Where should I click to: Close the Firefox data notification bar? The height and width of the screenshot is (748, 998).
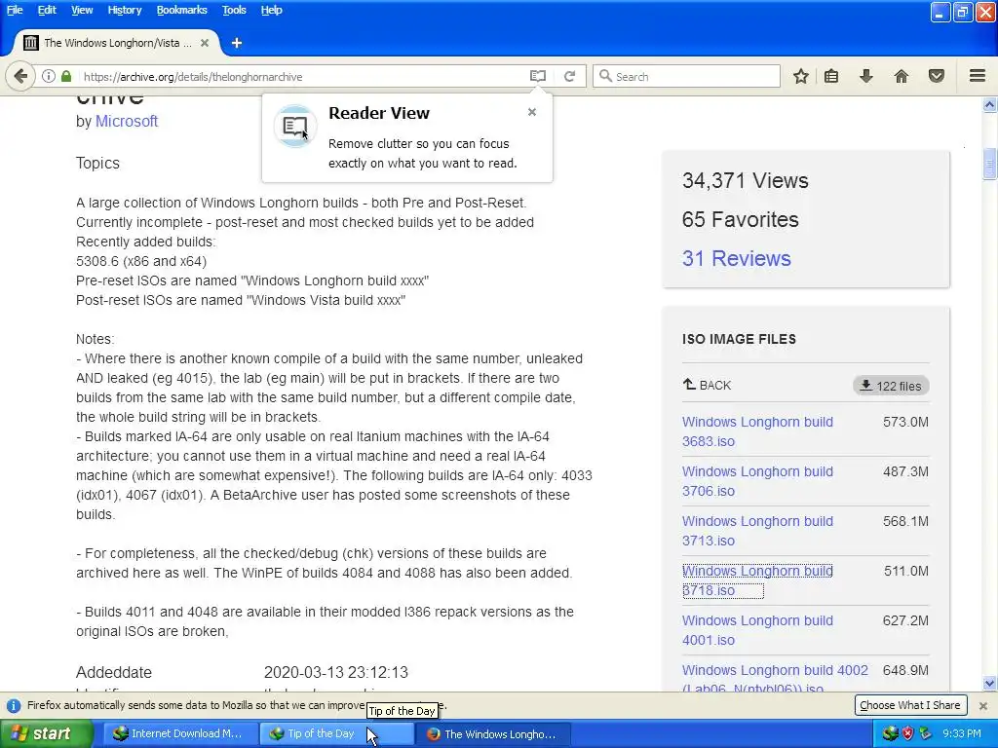983,705
